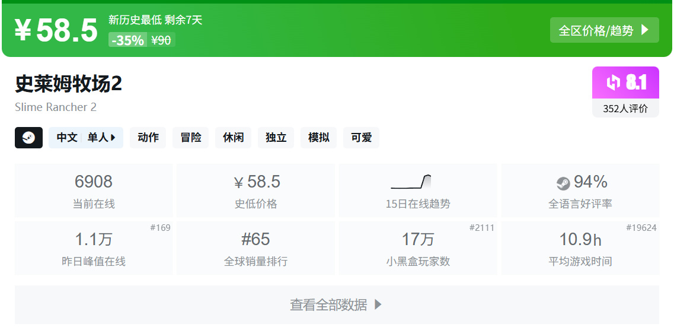
Task: Open the 352人评价 reviews count
Action: click(x=625, y=109)
